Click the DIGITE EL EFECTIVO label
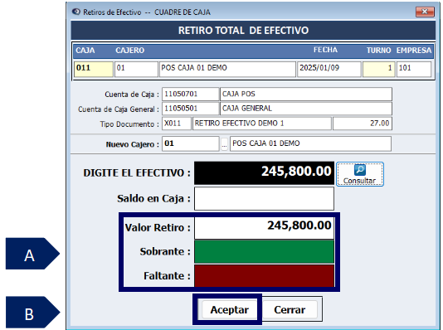This screenshot has width=443, height=330. [x=137, y=173]
